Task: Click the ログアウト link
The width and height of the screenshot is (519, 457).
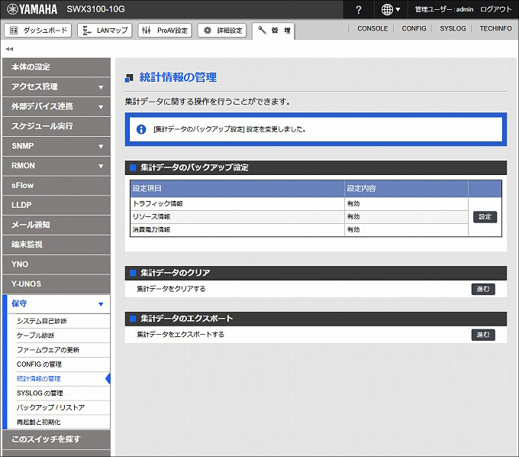Action: pyautogui.click(x=496, y=9)
